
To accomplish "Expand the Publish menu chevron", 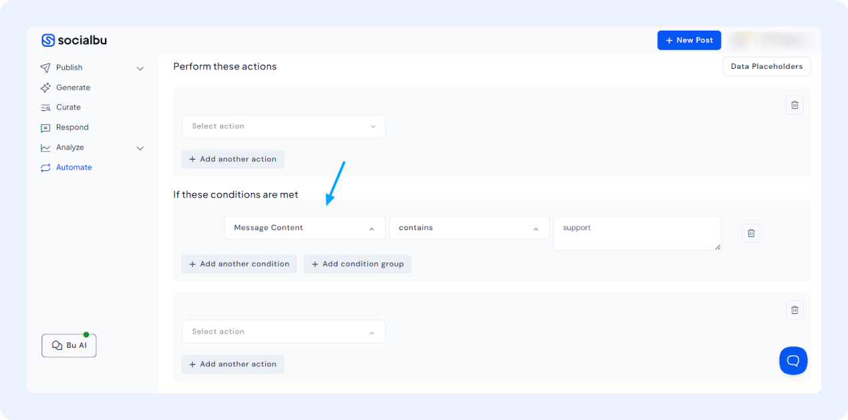I will [140, 68].
